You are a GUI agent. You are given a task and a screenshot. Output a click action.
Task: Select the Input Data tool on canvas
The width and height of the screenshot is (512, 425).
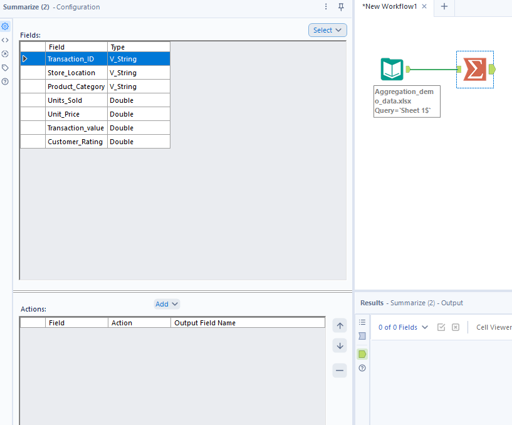[x=392, y=69]
